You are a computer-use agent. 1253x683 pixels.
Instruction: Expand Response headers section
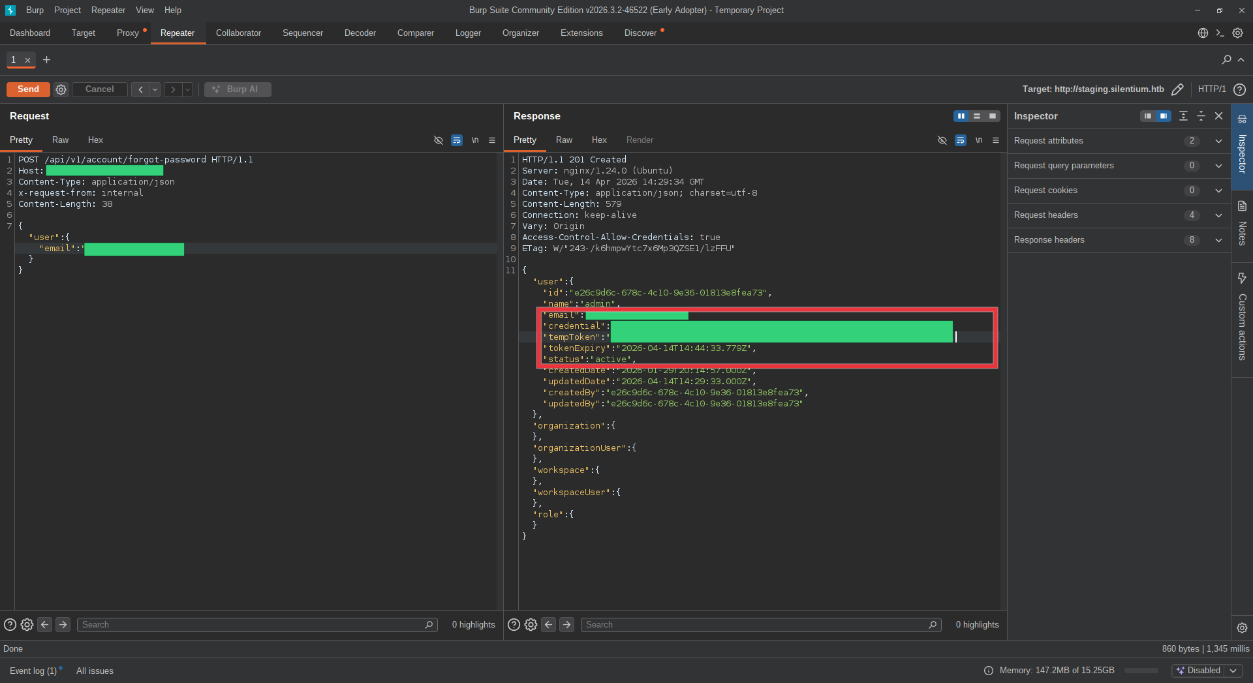click(x=1119, y=240)
